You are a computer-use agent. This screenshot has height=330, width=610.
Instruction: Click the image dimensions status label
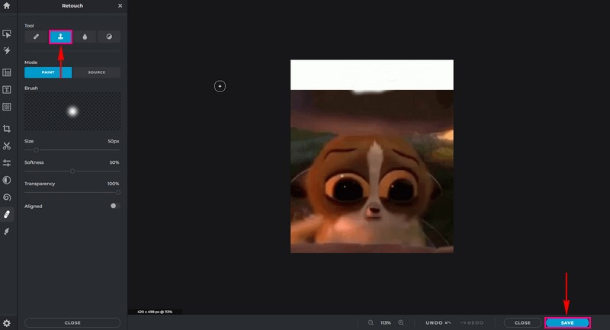pyautogui.click(x=155, y=312)
